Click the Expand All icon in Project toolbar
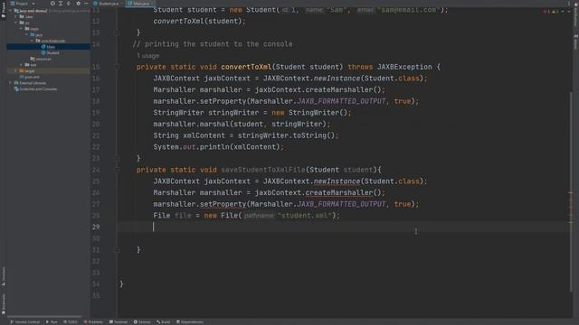Image resolution: width=579 pixels, height=325 pixels. (61, 4)
